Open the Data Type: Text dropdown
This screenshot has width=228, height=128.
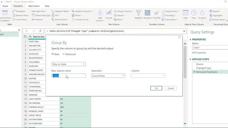39,11
